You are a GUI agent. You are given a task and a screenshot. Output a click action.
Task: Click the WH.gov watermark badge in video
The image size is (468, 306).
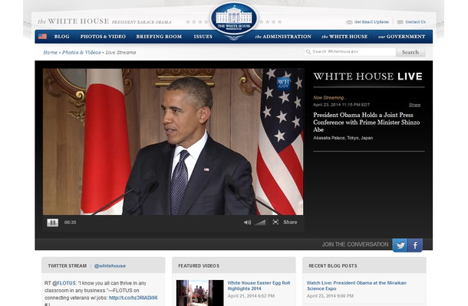283,83
